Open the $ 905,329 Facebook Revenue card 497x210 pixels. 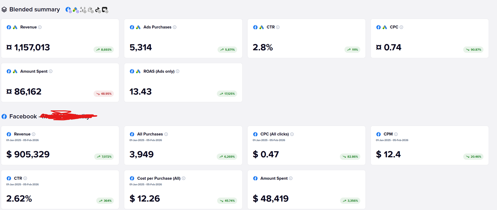pos(60,145)
